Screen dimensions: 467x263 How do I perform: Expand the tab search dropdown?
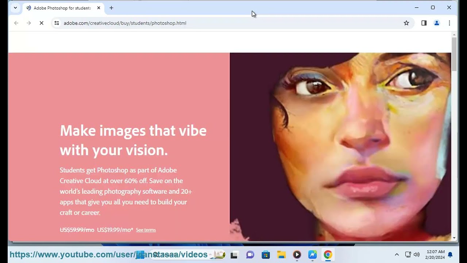click(x=15, y=8)
